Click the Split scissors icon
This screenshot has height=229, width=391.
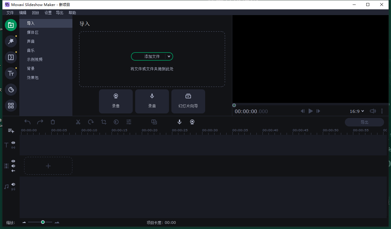78,122
